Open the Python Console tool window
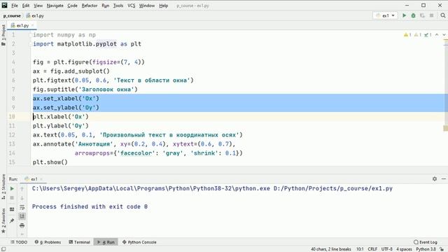The width and height of the screenshot is (448, 252). coord(139,242)
